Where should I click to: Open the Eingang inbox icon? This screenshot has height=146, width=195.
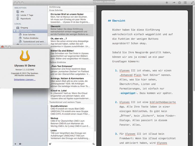18,28
